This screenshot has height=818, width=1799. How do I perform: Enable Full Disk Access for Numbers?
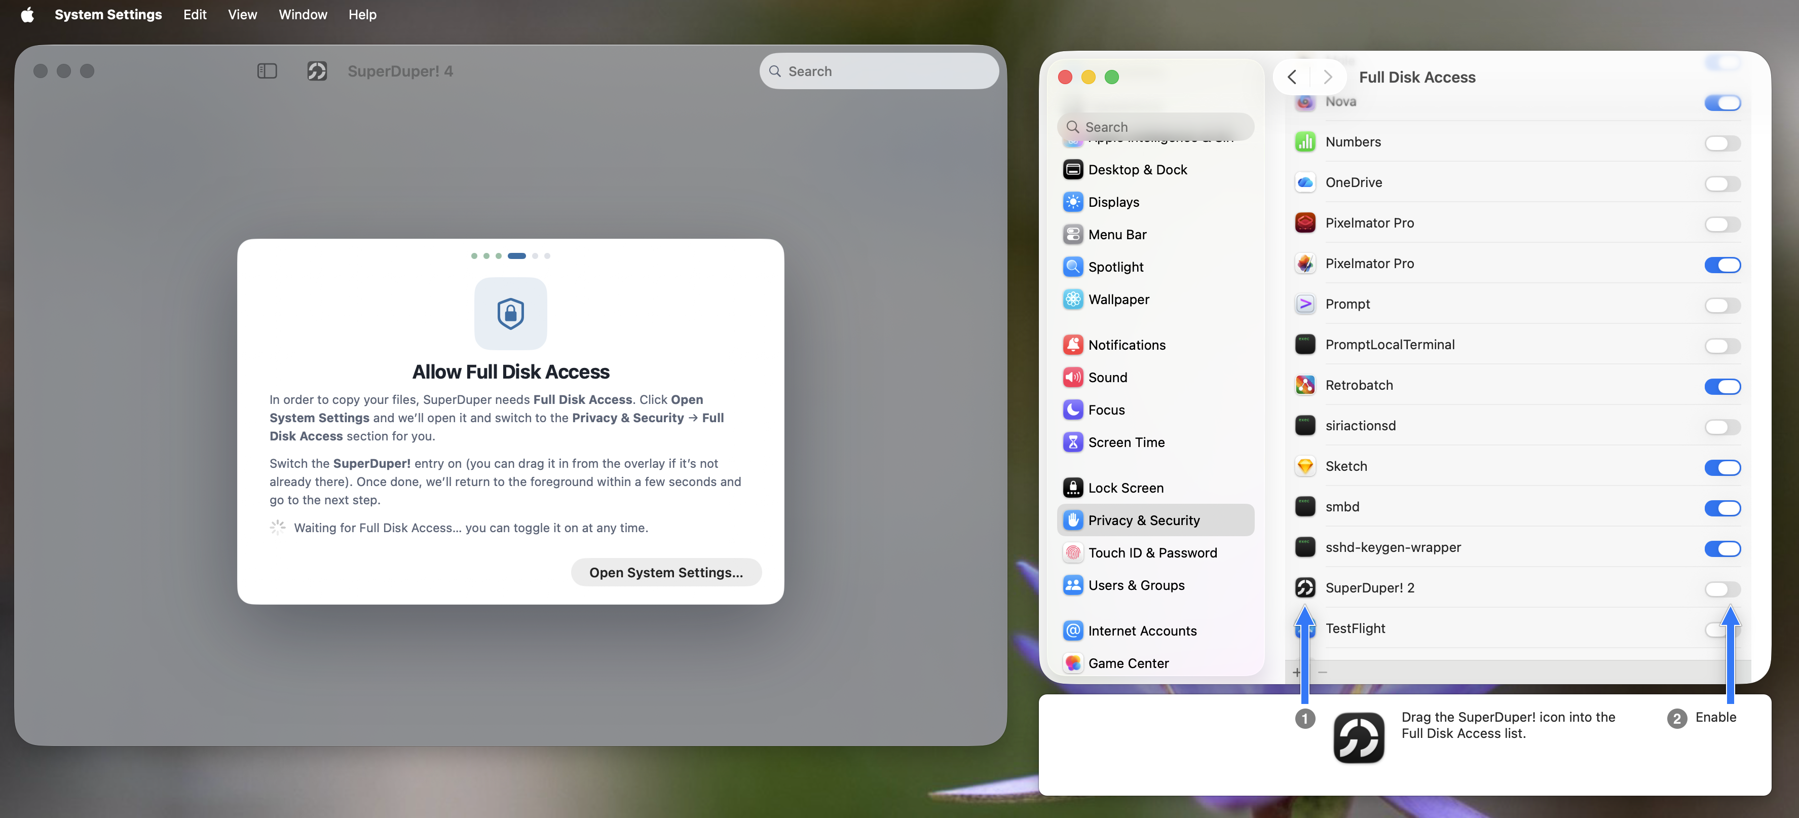pos(1722,143)
